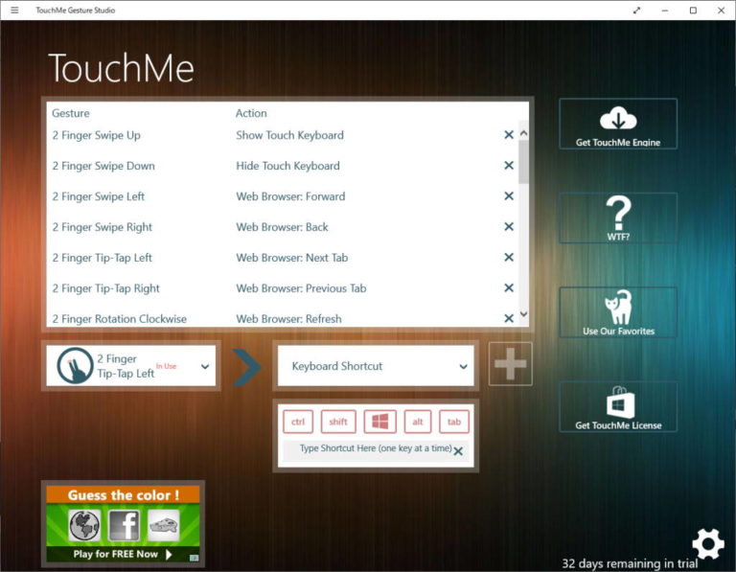Screen dimensions: 736x572
Task: Toggle the alt modifier key
Action: pos(417,422)
